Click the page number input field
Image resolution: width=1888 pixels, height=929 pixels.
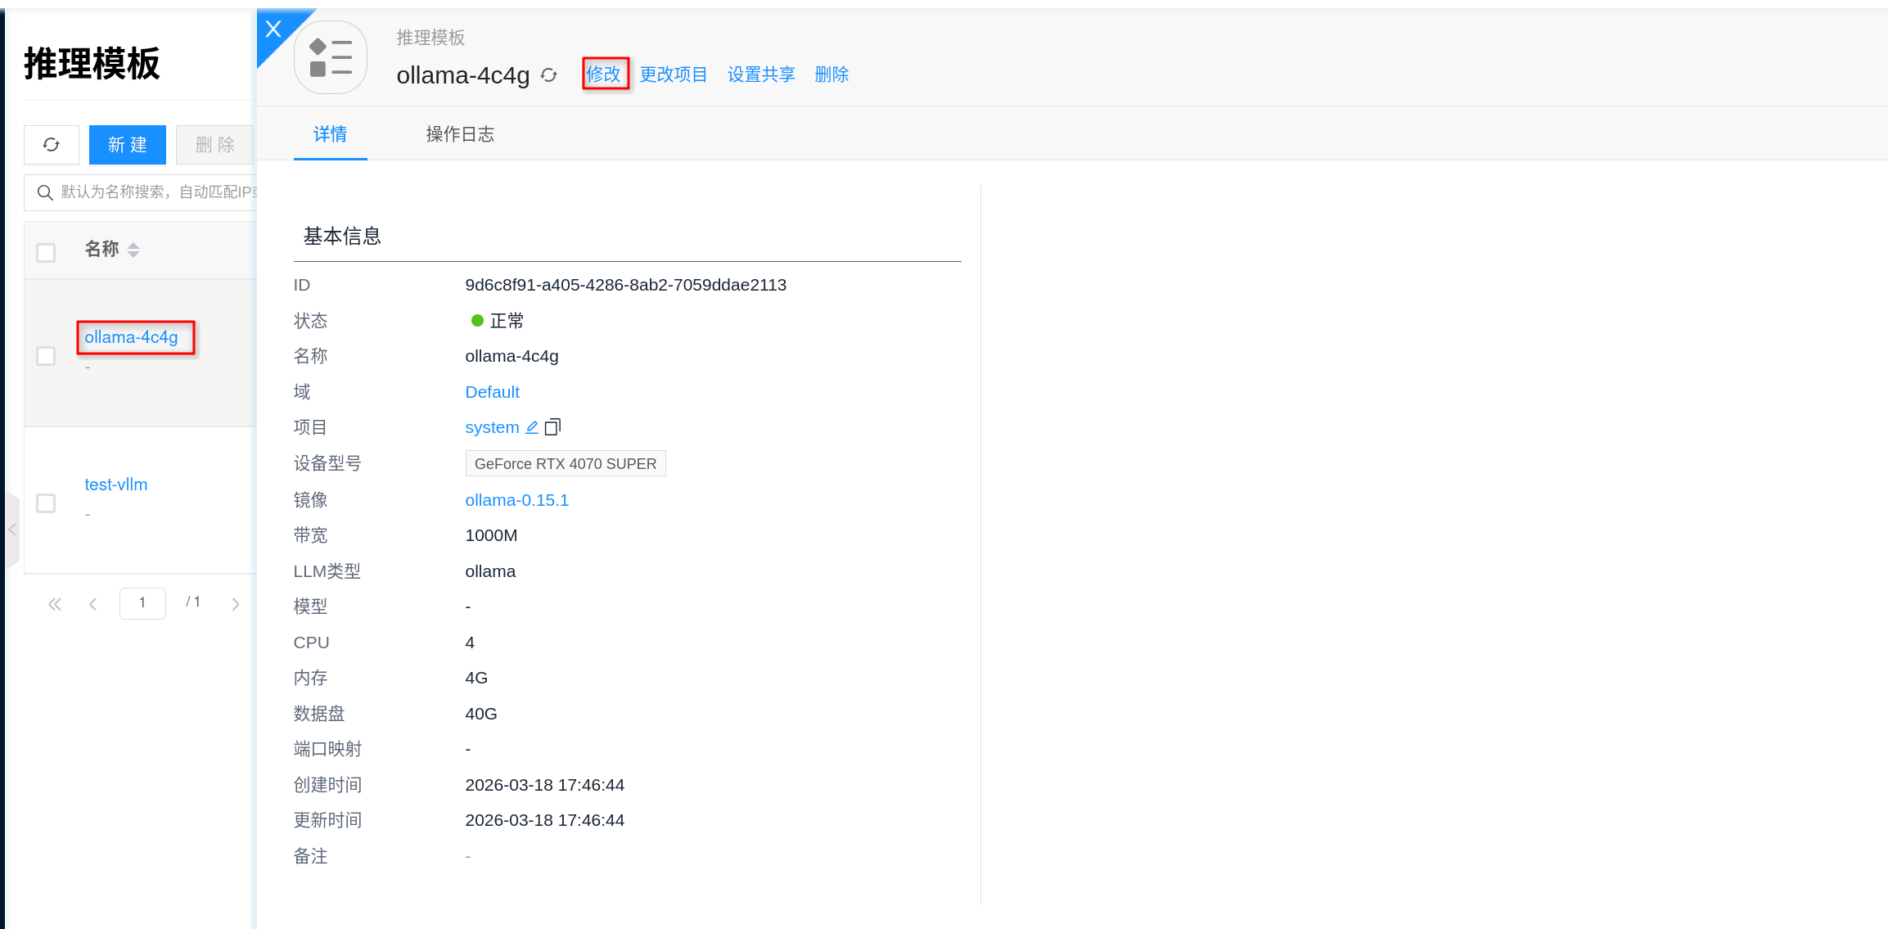[142, 603]
